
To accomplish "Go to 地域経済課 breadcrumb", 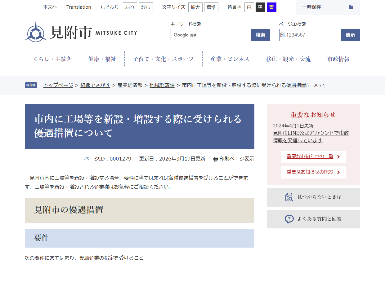I will coord(162,85).
